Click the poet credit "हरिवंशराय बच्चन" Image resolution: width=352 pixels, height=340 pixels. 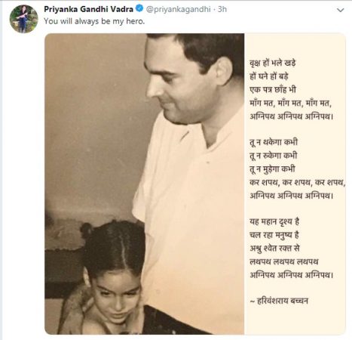pos(283,301)
